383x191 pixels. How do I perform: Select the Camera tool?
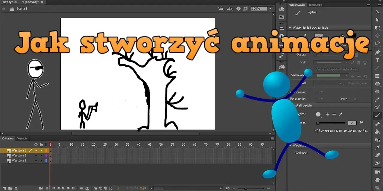pos(377,172)
